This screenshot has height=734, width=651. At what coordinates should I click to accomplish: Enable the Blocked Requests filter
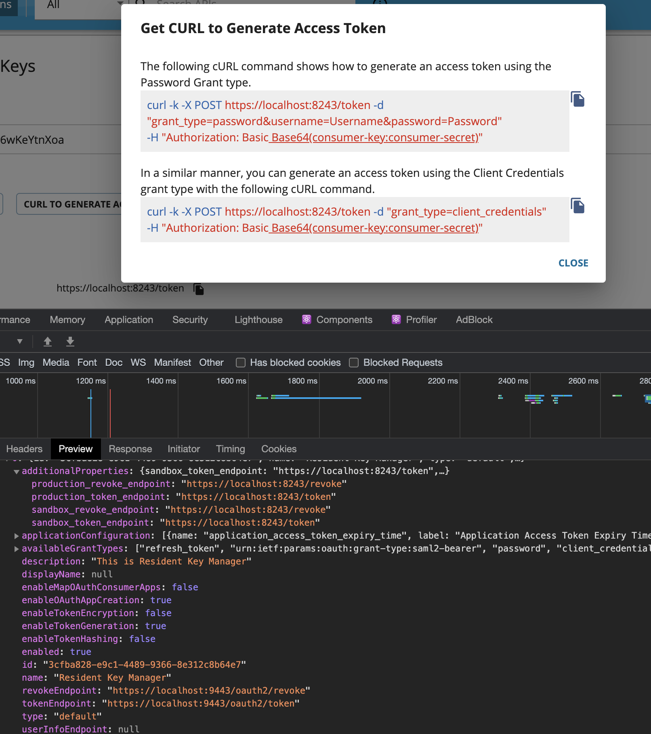tap(354, 363)
